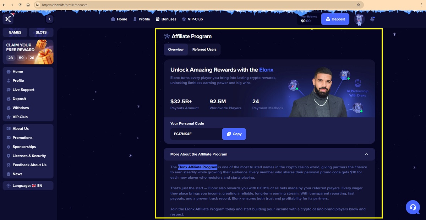The image size is (426, 220).
Task: Click browser back arrow
Action: click(4, 5)
